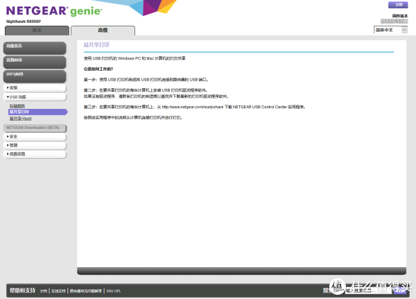Switch to the 高级 tab

click(x=103, y=31)
